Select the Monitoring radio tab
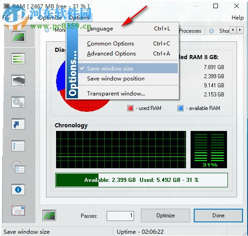Screen dimensions: 248x236 pos(47,30)
